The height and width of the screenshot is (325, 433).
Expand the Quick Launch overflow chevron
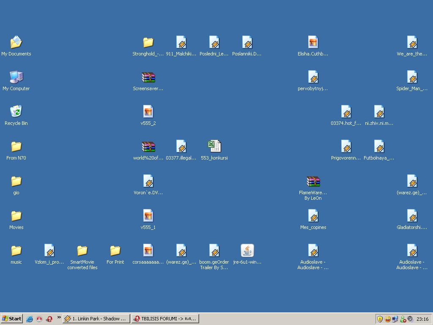click(x=59, y=317)
